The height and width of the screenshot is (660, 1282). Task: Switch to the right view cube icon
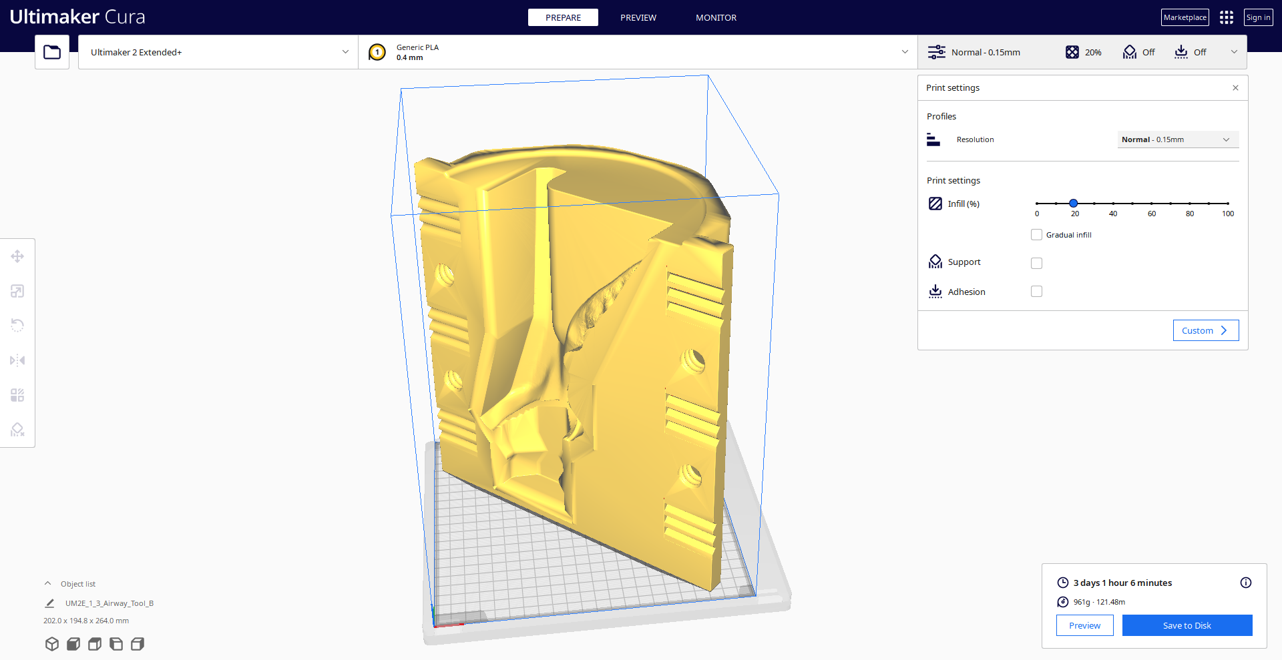click(x=138, y=644)
